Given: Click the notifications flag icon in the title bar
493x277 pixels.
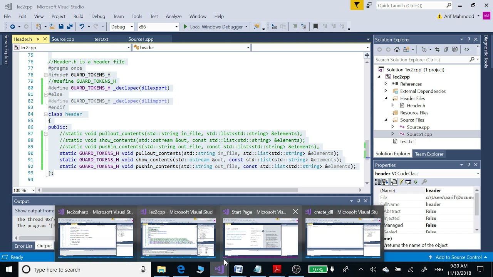Looking at the screenshot, I should 357,5.
